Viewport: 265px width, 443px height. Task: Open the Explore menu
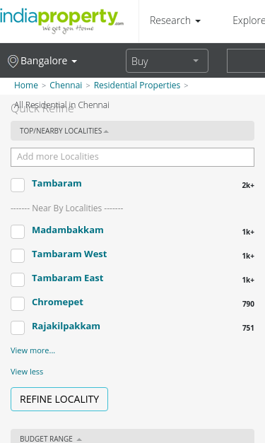pos(249,20)
